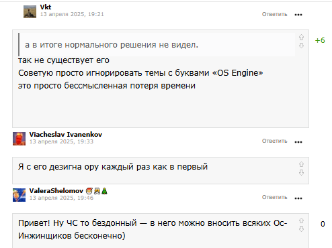Open three-dot menu for Viacheslav Ivanenkov's comment
The width and height of the screenshot is (332, 248).
pyautogui.click(x=298, y=142)
